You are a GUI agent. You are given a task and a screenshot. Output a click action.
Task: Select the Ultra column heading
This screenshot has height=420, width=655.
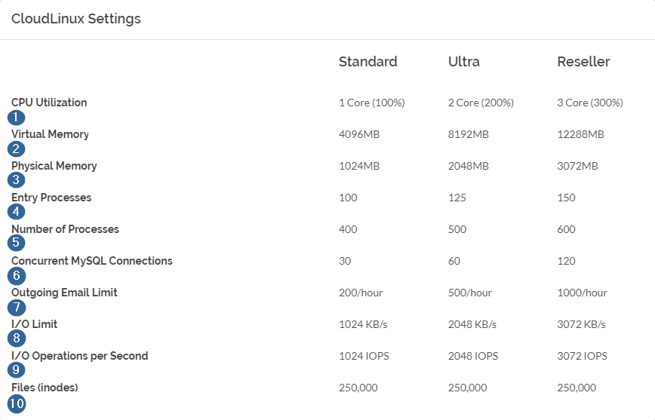click(x=463, y=62)
